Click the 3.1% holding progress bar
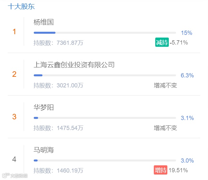The image size is (208, 180). [105, 118]
